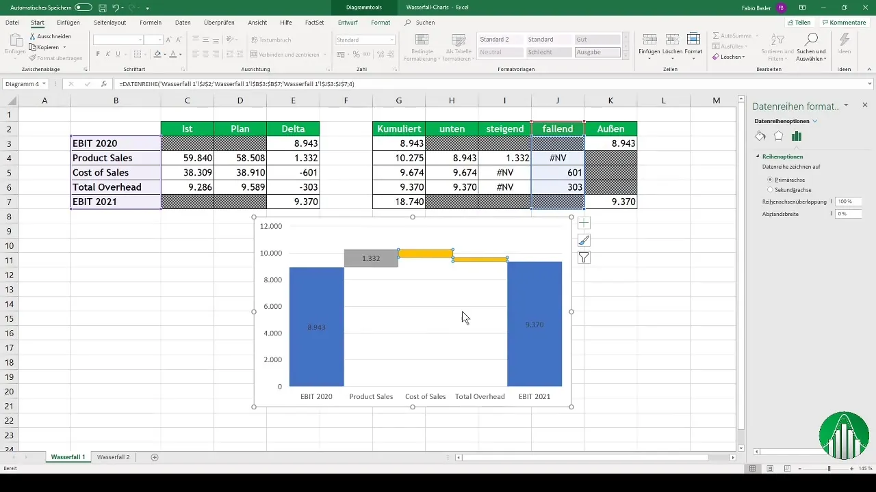Open series options bar-chart tab
The height and width of the screenshot is (492, 876).
coord(796,136)
